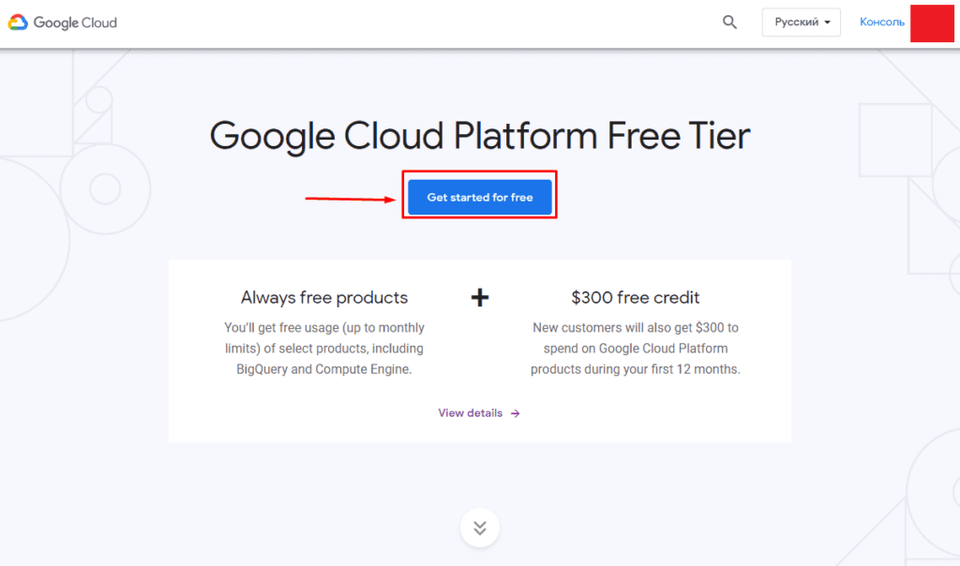Screen dimensions: 960x566
Task: Click the outlined square shape in right background
Action: coord(895,141)
